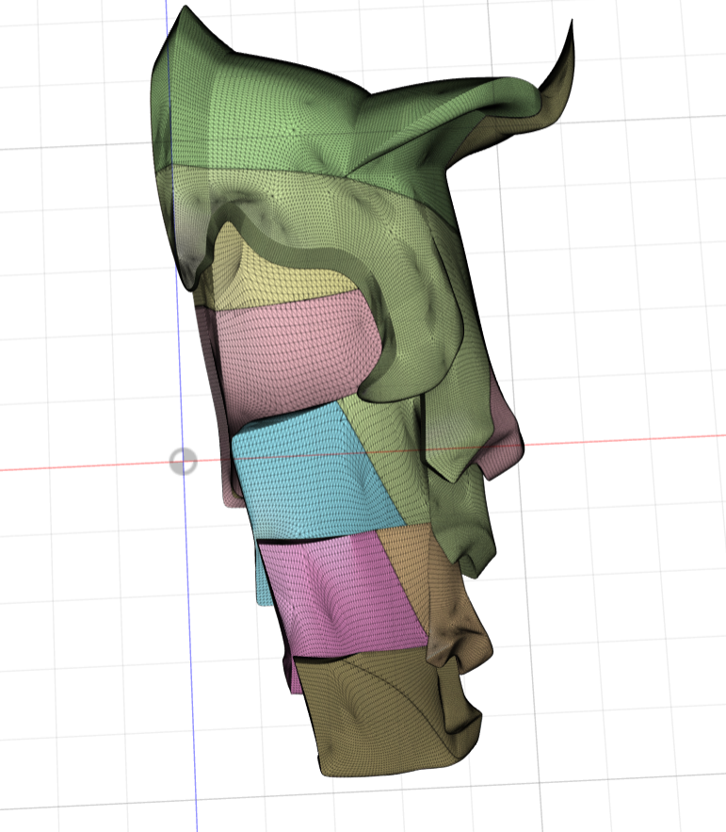Click the gray circular brush cursor
The width and height of the screenshot is (726, 832).
click(184, 461)
